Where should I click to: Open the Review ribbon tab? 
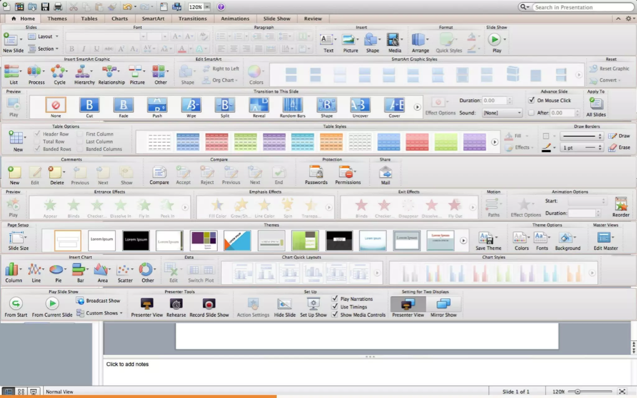click(x=313, y=19)
